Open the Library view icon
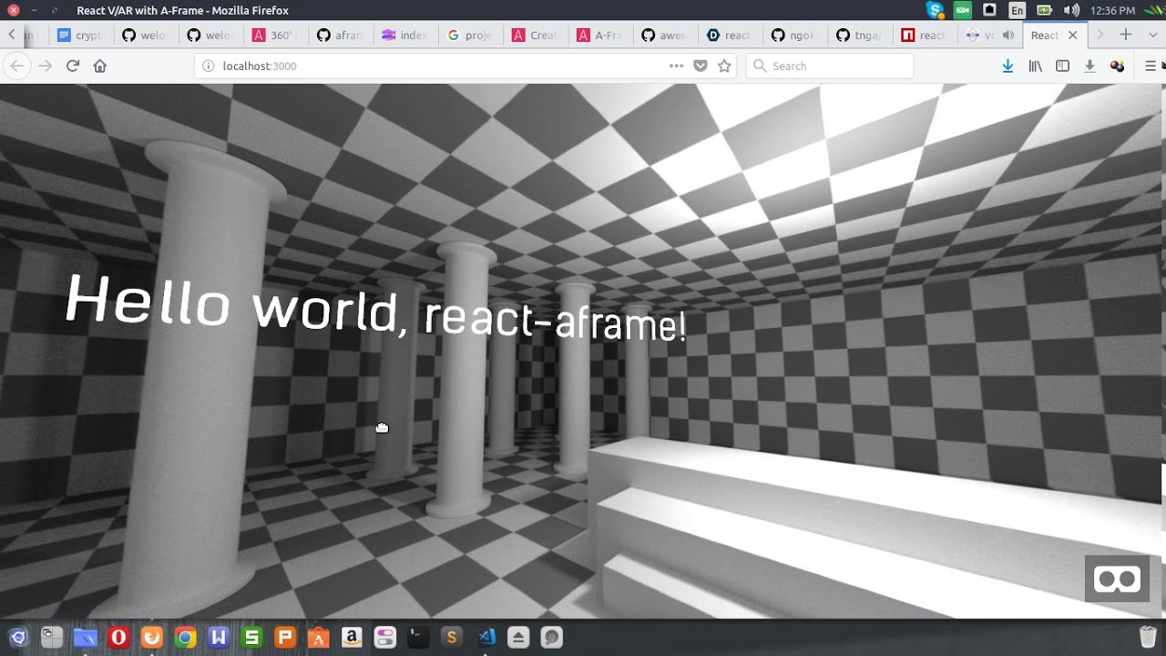1166x656 pixels. point(1036,66)
